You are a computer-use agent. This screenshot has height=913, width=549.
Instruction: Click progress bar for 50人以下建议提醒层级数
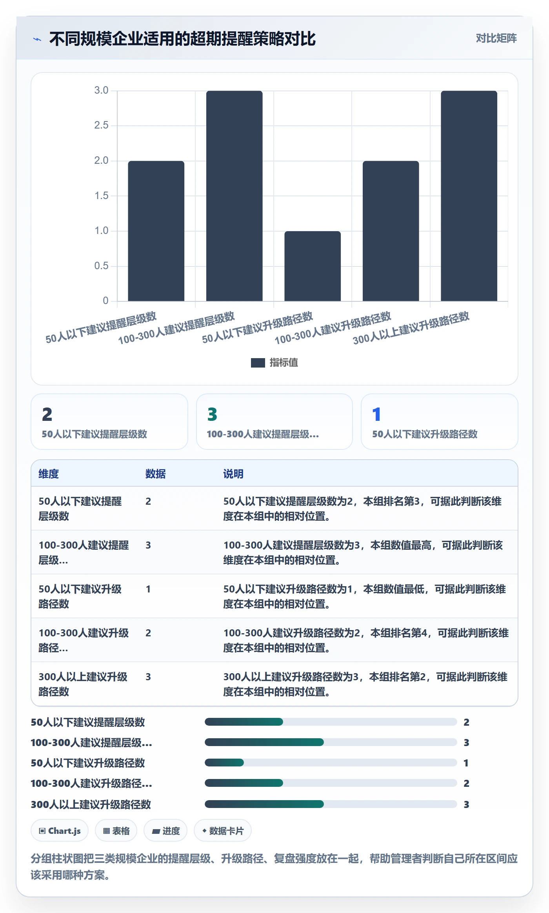331,722
